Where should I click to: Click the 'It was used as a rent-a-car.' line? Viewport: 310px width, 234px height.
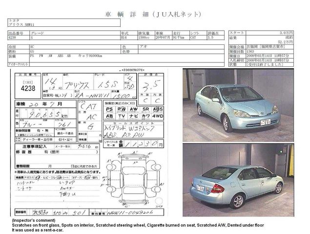coord(38,230)
